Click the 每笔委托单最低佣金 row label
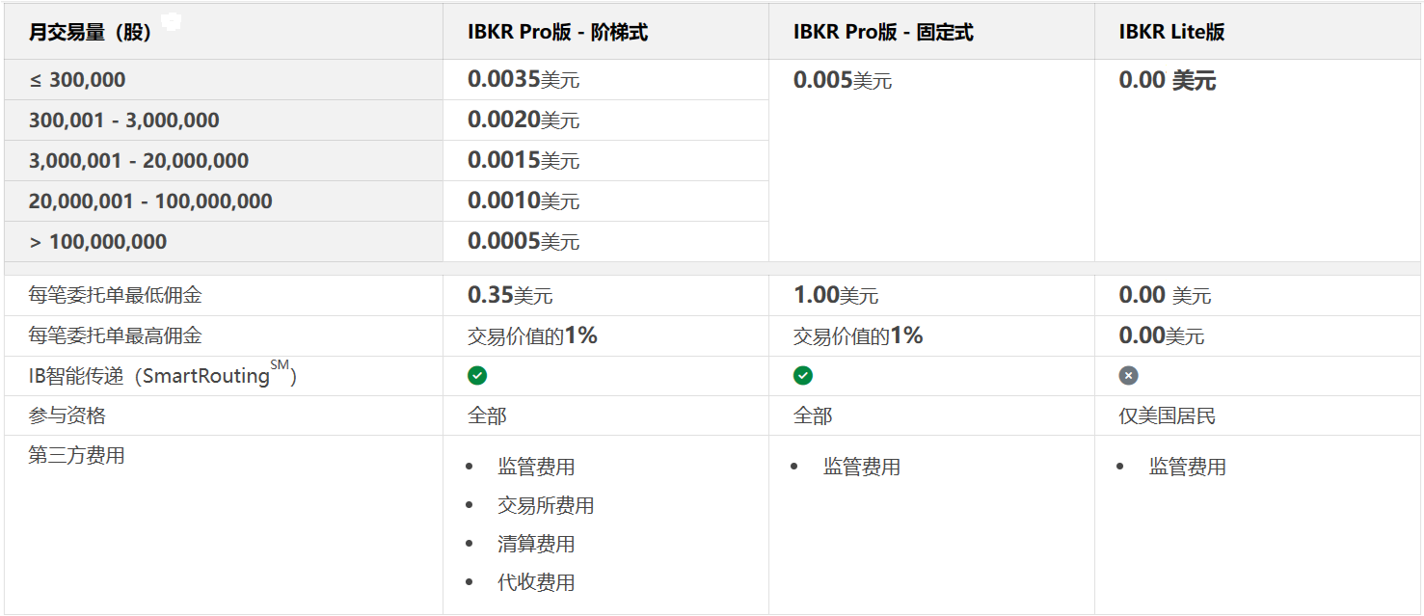Screen dimensions: 1424x616 coord(115,296)
